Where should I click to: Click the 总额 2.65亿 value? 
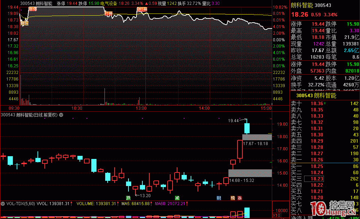[x=352, y=50]
